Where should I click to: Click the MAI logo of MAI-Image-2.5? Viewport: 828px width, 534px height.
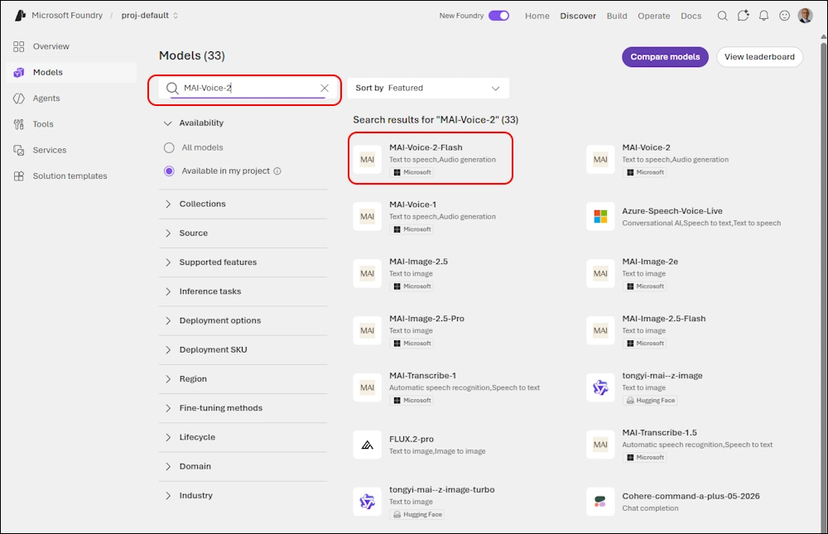pos(367,273)
